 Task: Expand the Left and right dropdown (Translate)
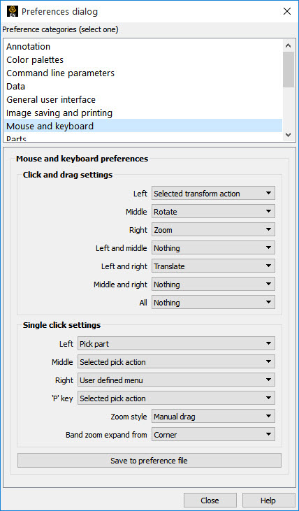[213, 266]
